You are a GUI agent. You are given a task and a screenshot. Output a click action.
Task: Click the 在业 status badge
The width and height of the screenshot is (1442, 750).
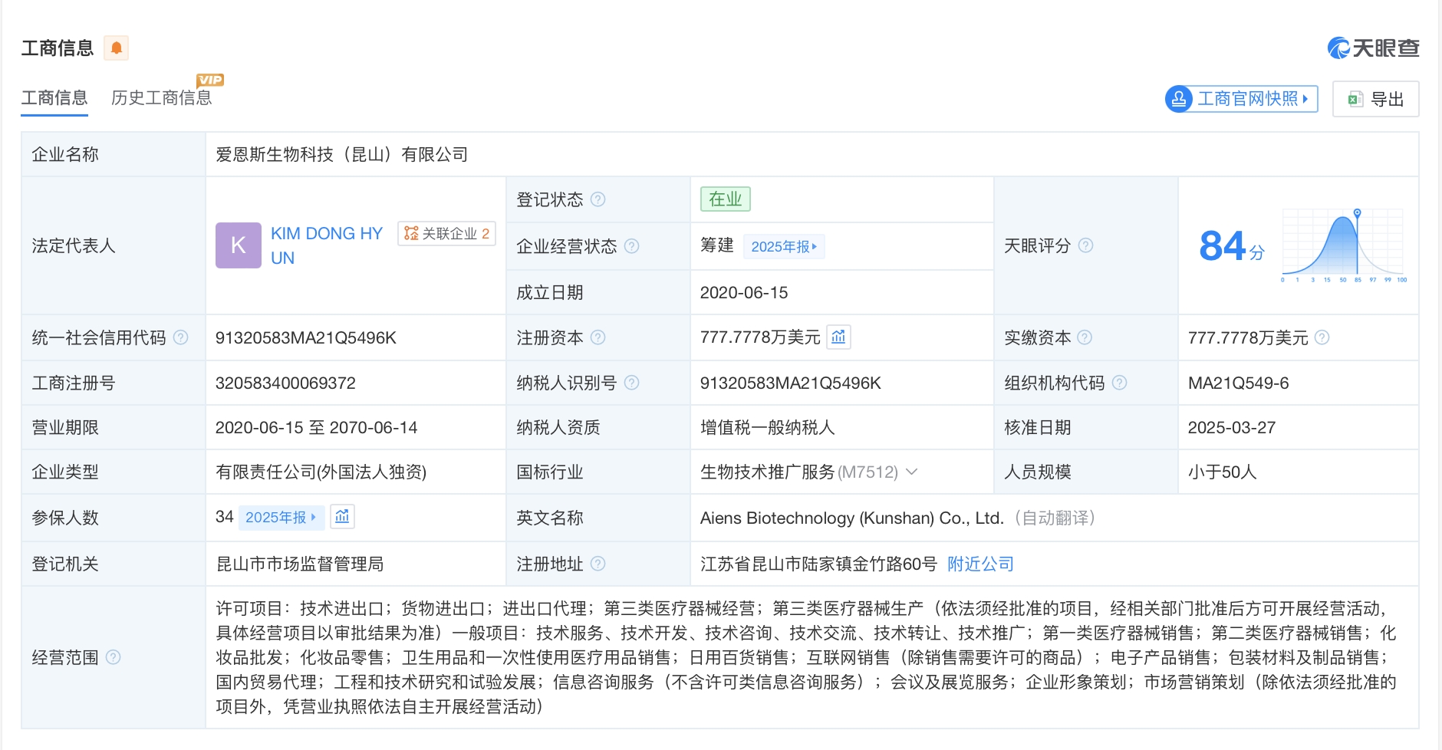[726, 199]
